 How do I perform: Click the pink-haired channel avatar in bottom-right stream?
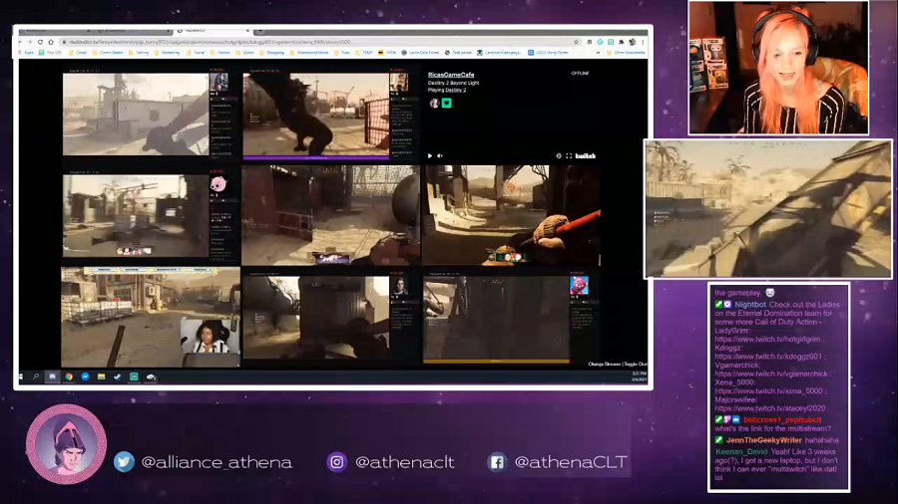coord(579,285)
